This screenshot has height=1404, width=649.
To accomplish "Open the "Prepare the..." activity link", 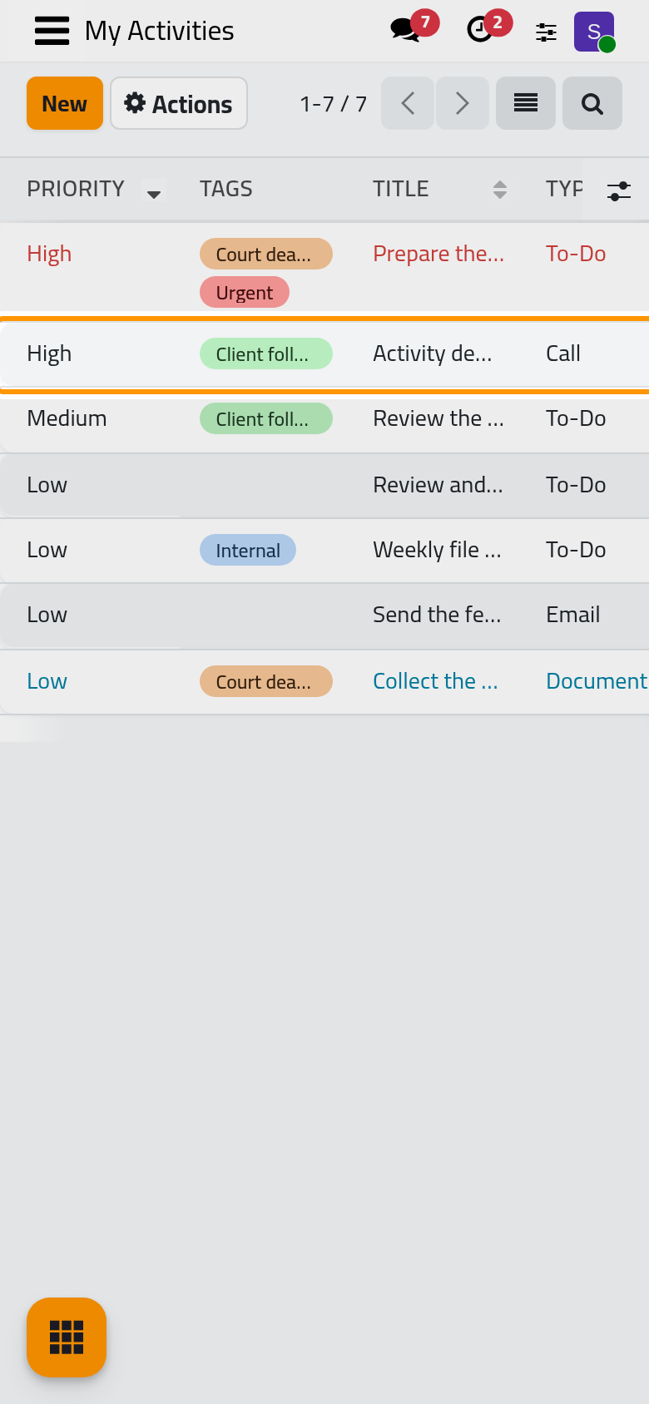I will click(x=438, y=254).
